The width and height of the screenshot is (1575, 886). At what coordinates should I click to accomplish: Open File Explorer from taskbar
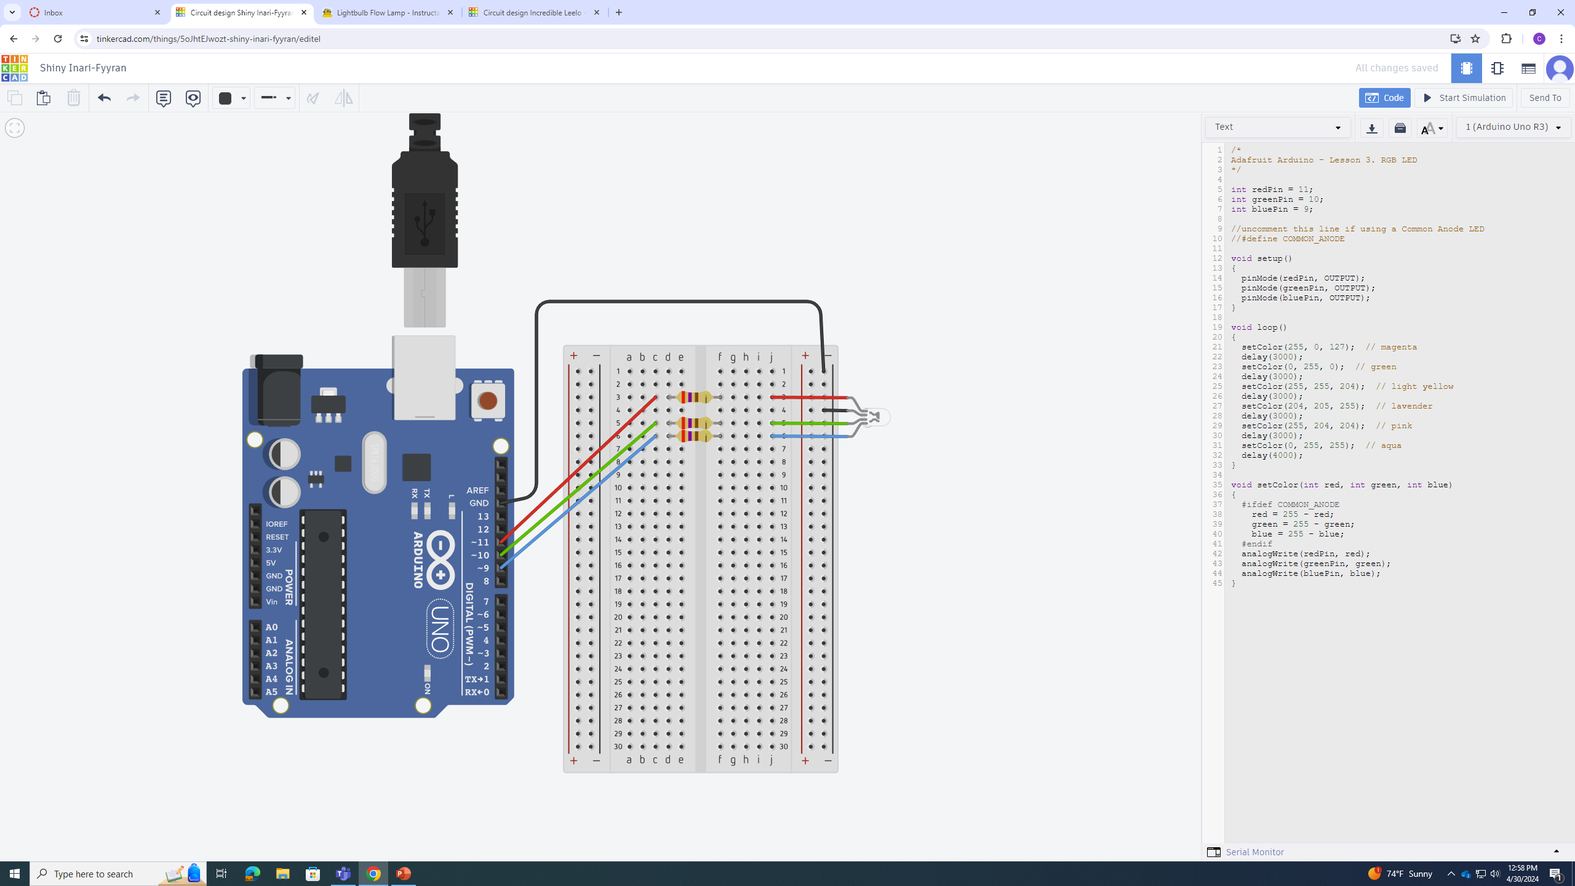[282, 874]
